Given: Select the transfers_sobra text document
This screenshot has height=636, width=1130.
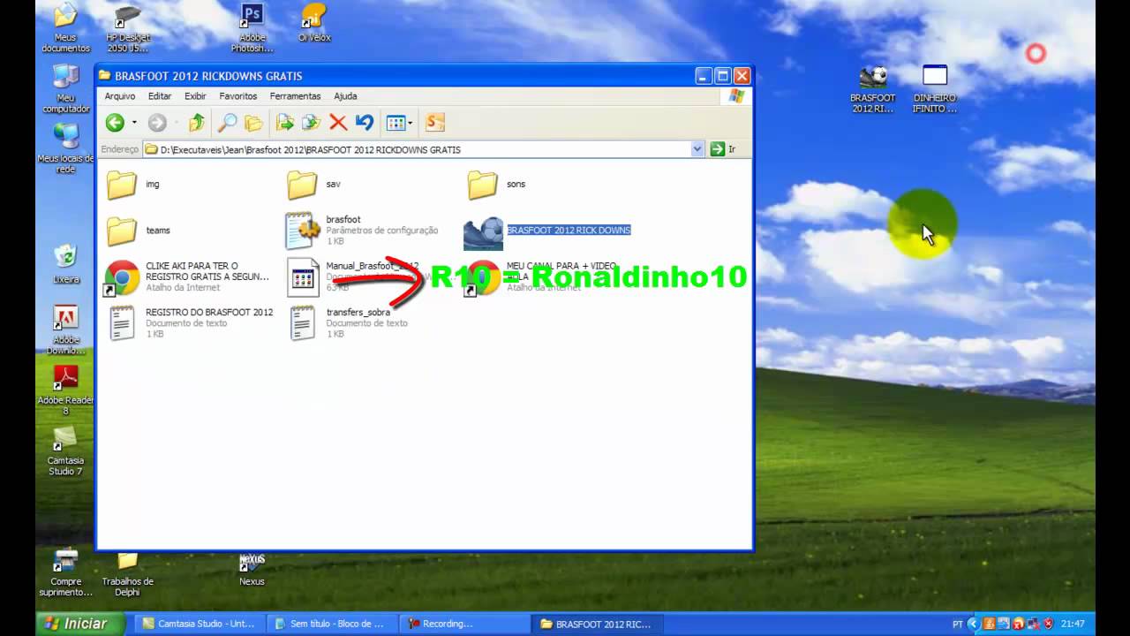Looking at the screenshot, I should click(x=348, y=323).
